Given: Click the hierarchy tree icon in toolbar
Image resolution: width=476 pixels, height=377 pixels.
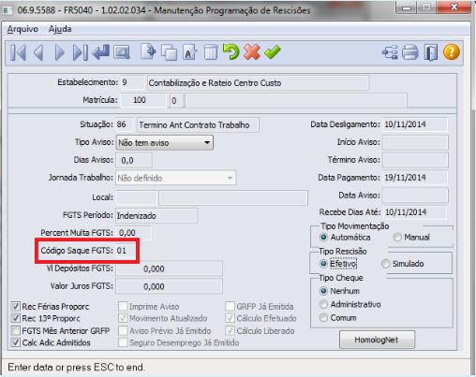Looking at the screenshot, I should click(x=390, y=52).
